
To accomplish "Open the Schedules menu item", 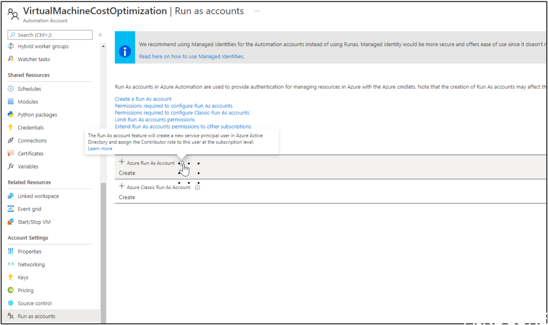I will tap(29, 89).
